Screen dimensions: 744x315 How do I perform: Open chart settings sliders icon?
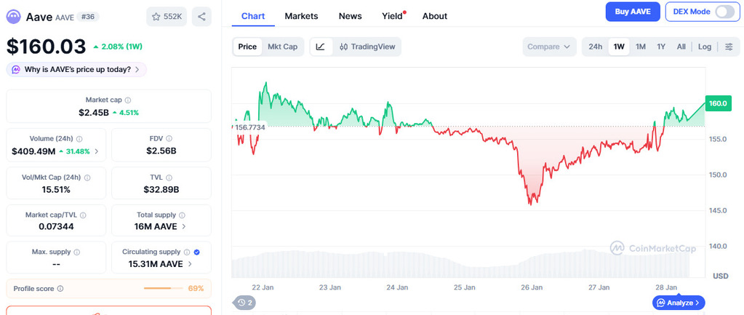[729, 47]
